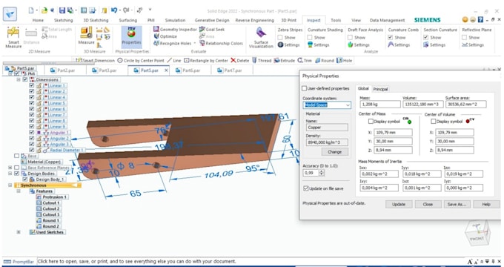Expand Base Reference Planes node
The height and width of the screenshot is (267, 504).
point(10,168)
